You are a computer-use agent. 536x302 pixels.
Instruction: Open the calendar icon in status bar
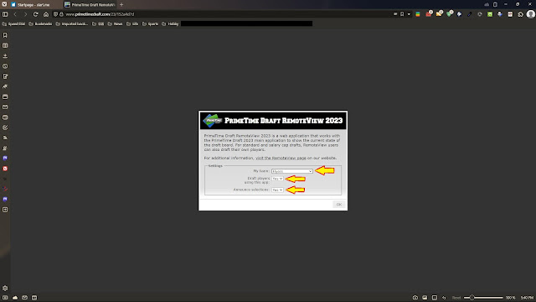tap(34, 298)
